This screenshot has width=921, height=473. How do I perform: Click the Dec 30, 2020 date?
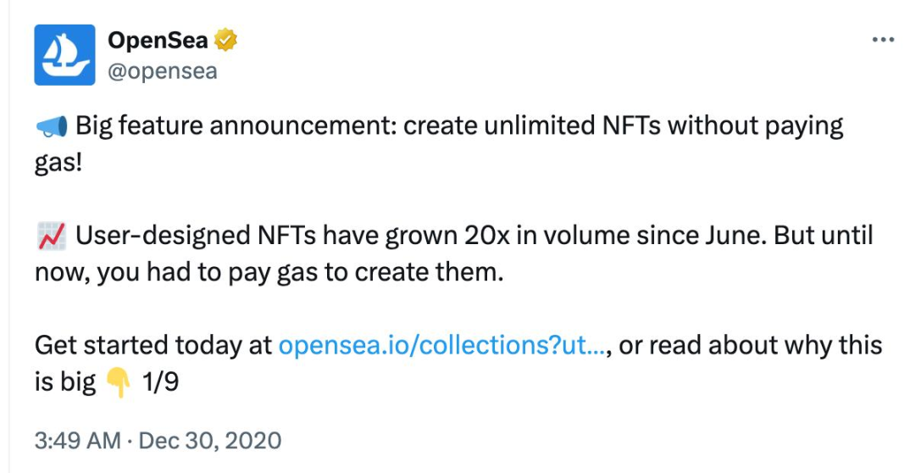click(209, 441)
